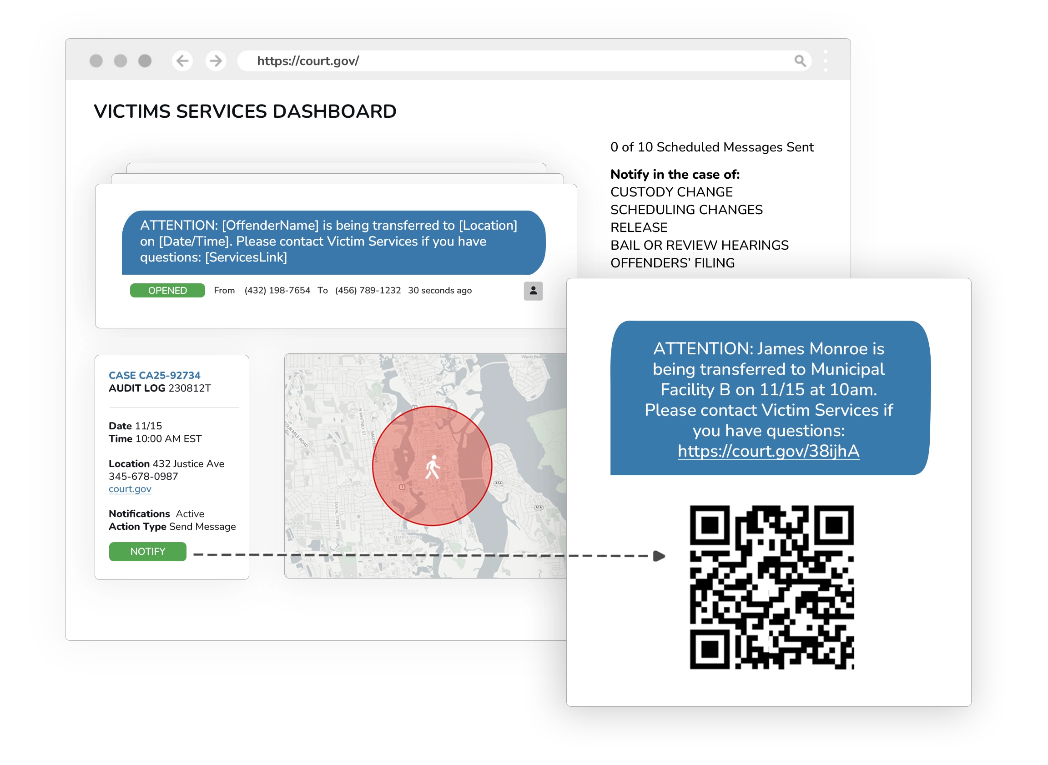Click the Date 11/15 field
This screenshot has height=765, width=1048.
coord(135,426)
